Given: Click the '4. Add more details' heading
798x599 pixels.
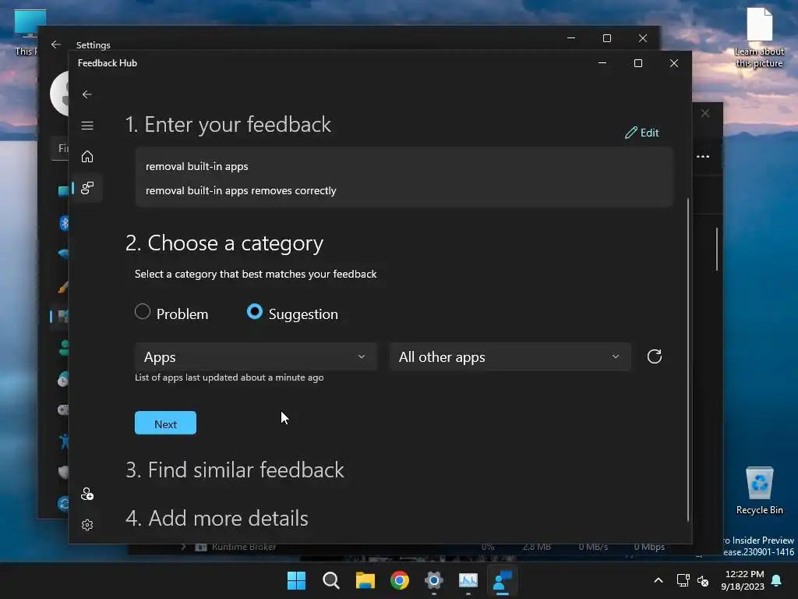Looking at the screenshot, I should tap(217, 519).
